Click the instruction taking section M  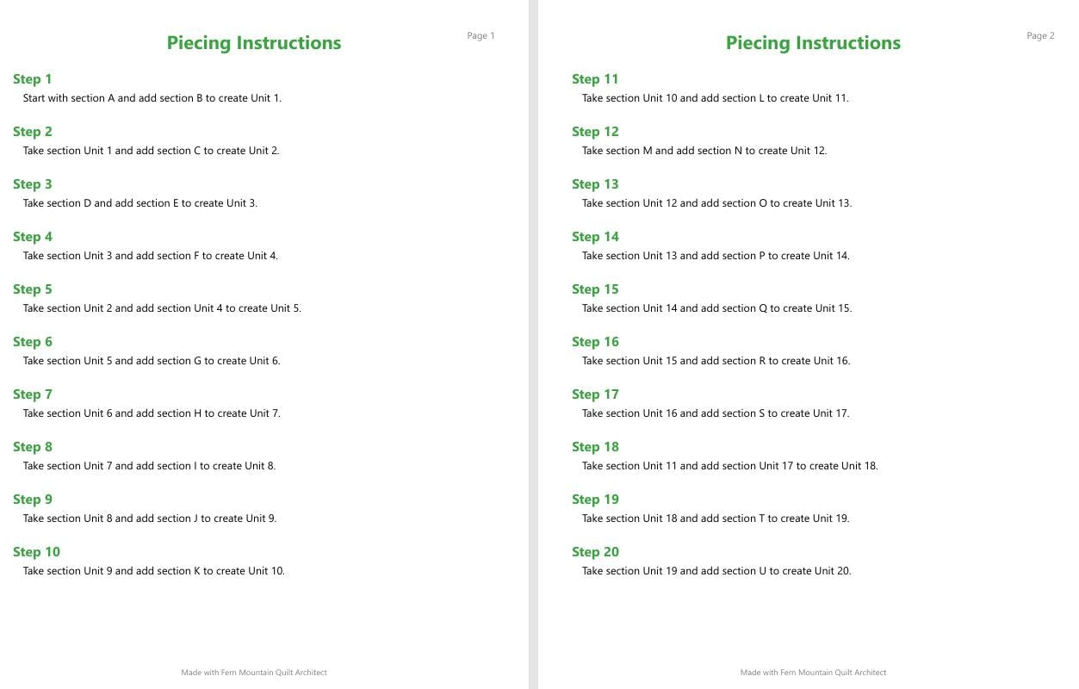pos(704,151)
